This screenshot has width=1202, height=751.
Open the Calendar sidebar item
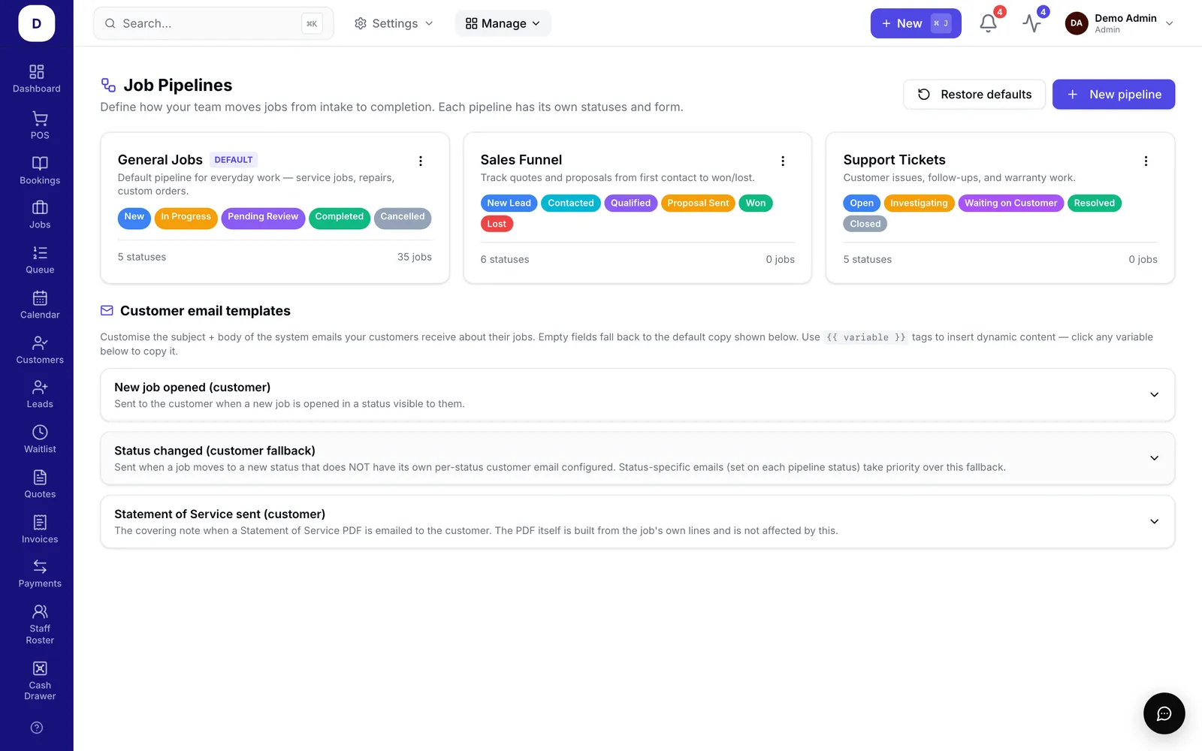click(x=40, y=305)
